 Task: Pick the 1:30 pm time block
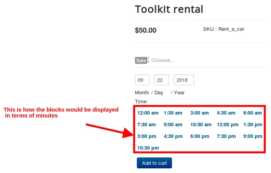point(253,125)
